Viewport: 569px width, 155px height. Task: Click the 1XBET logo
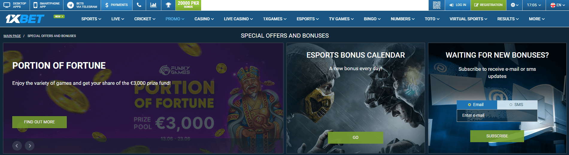click(x=25, y=19)
